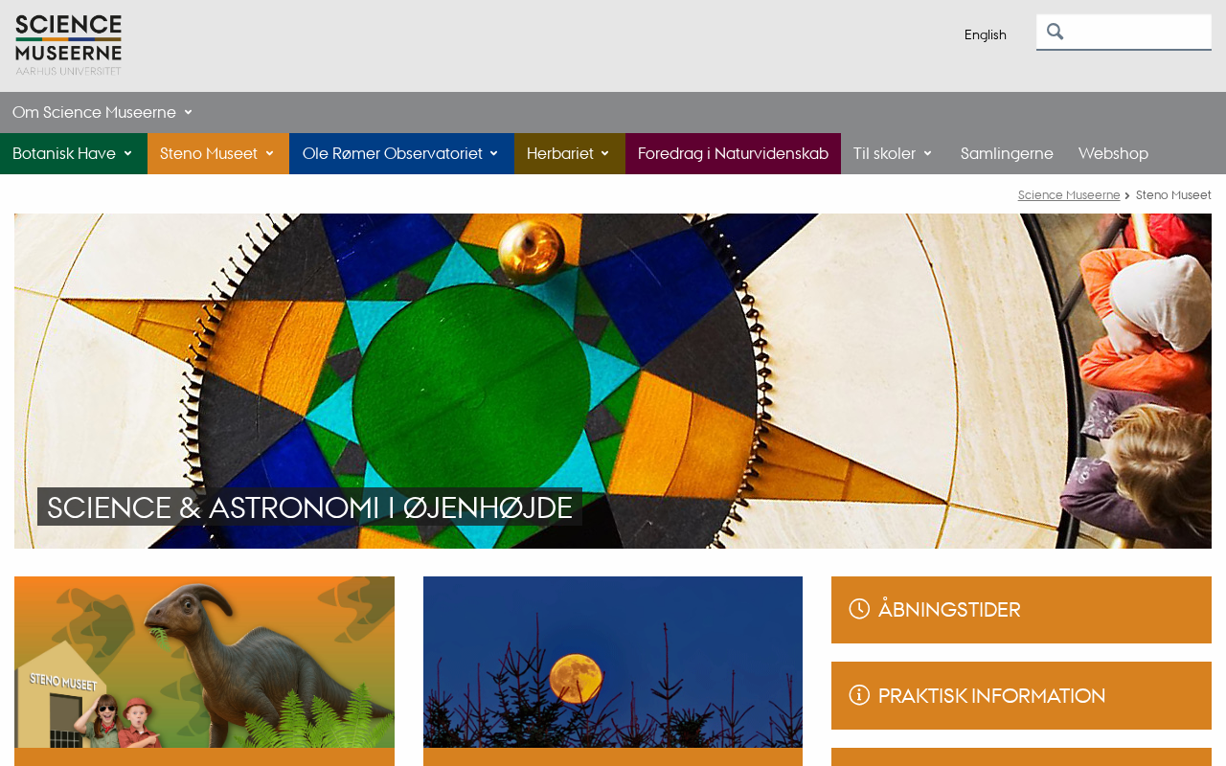This screenshot has height=766, width=1226.
Task: Expand the Steno Museet submenu chevron
Action: click(x=269, y=153)
